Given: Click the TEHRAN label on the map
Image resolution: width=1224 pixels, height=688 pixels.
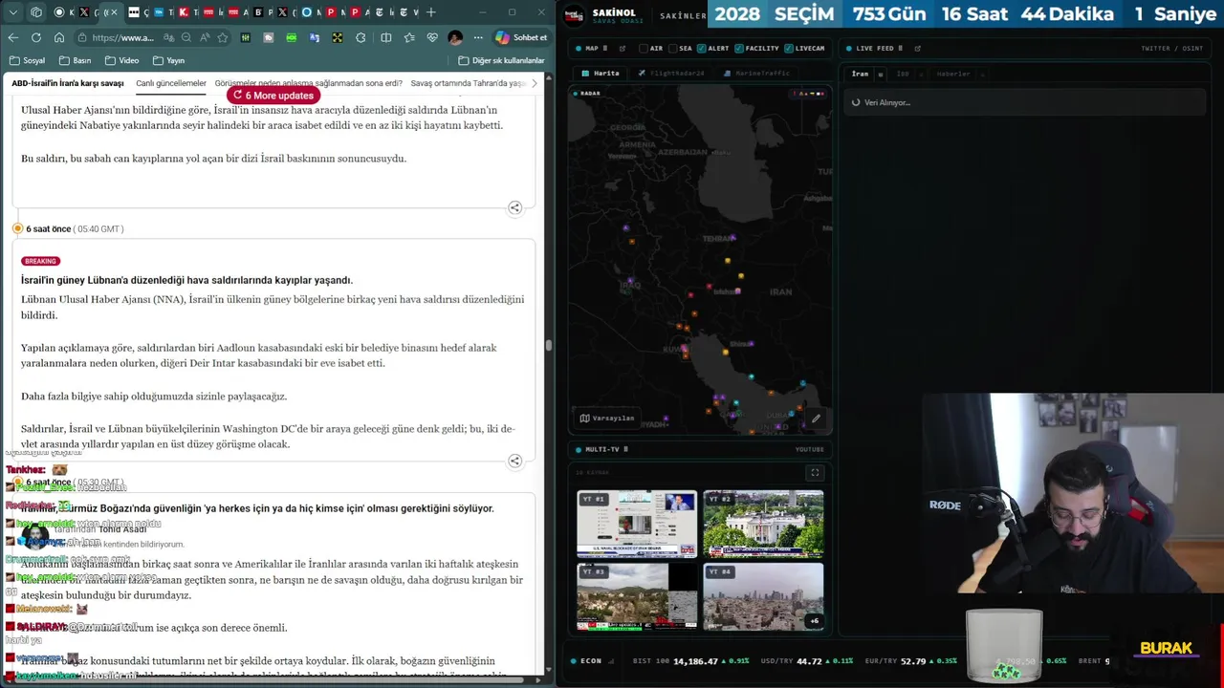Looking at the screenshot, I should click(717, 238).
